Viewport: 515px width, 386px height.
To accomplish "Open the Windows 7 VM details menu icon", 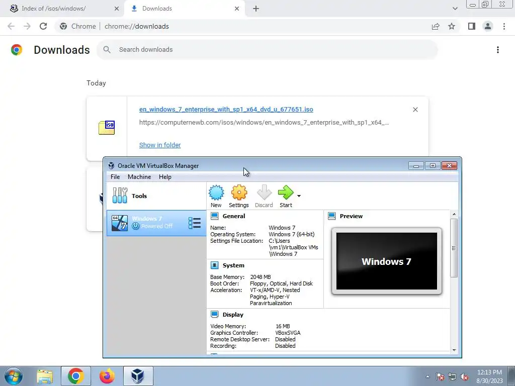I will pos(195,223).
